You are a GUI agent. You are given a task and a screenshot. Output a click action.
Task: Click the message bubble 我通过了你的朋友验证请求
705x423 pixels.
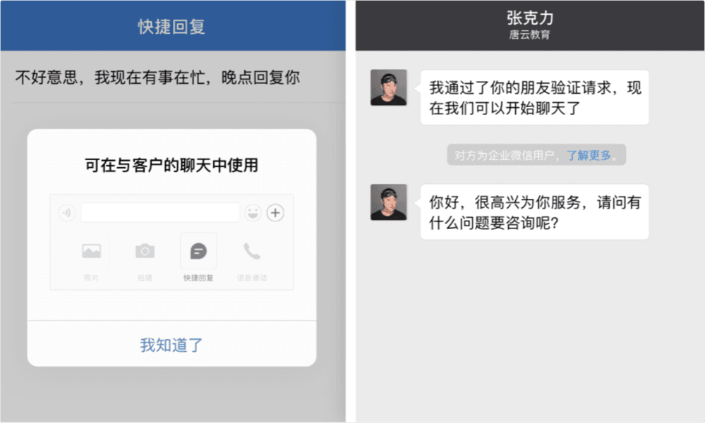(535, 97)
